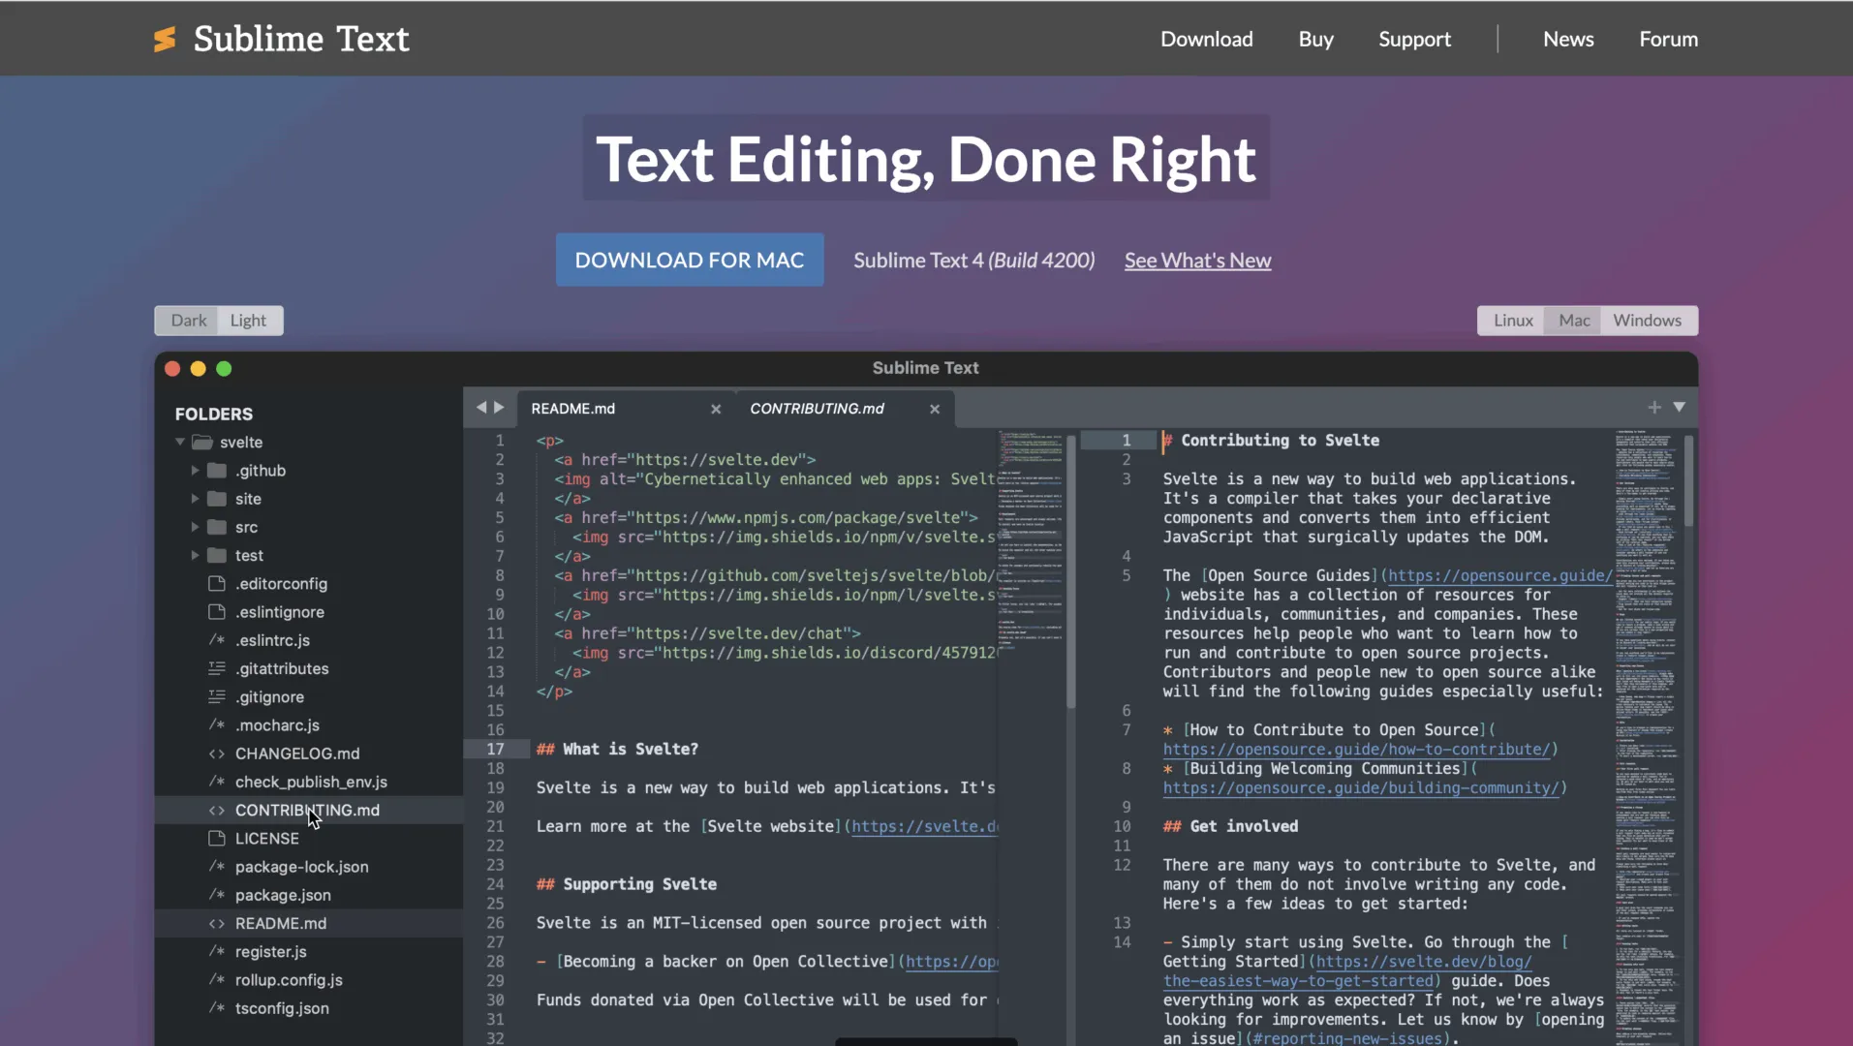Go back with the left tab arrow

coord(480,408)
